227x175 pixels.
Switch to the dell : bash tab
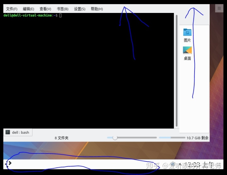18,132
